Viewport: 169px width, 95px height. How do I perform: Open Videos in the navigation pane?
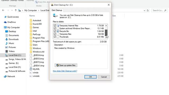[x=10, y=51]
